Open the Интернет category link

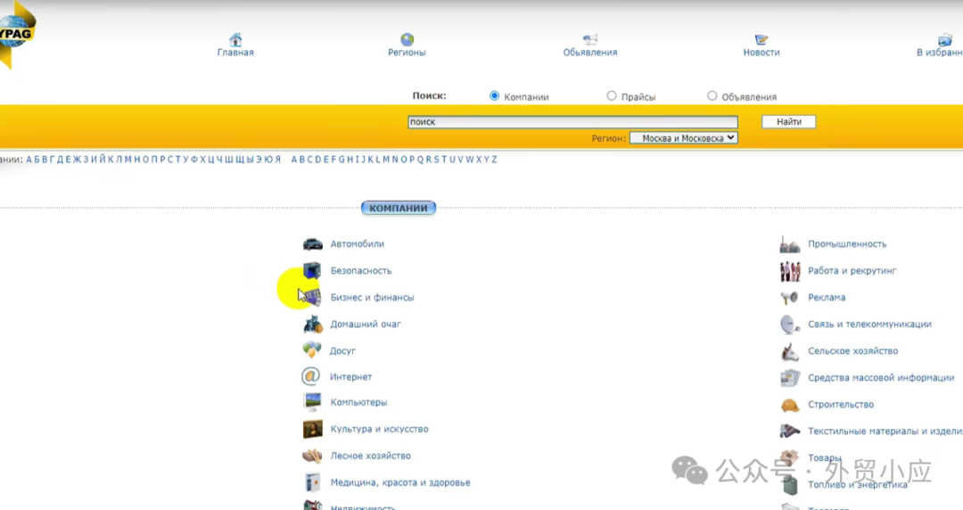(350, 376)
